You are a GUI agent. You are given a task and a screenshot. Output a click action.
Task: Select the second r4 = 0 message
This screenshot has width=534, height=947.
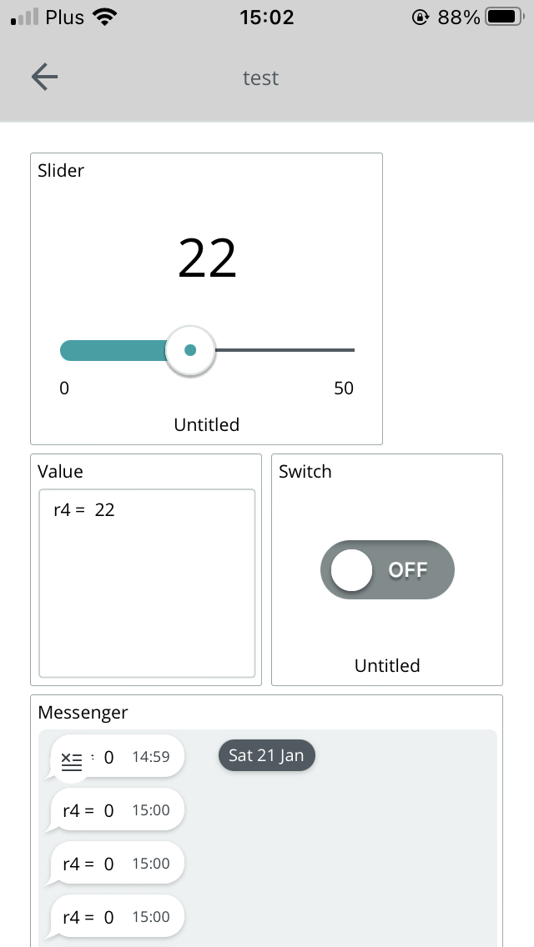coord(118,864)
